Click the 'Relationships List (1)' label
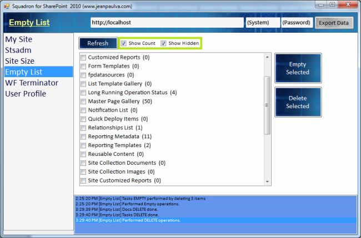The width and height of the screenshot is (361, 238). point(116,128)
